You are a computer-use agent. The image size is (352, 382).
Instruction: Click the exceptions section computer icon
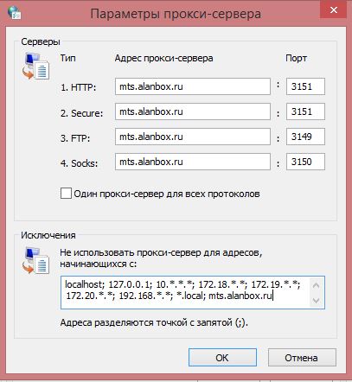click(x=36, y=260)
